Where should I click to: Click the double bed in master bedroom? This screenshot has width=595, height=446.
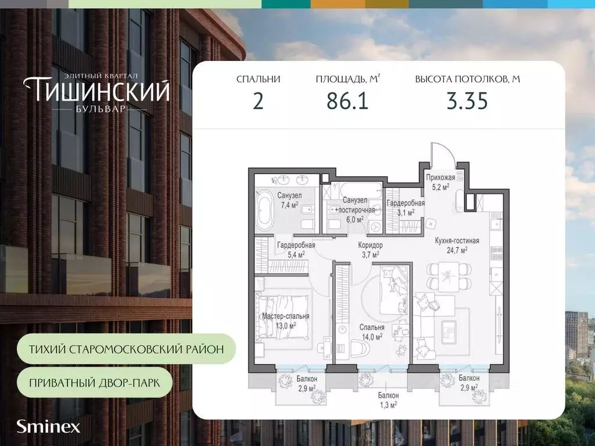click(x=283, y=316)
